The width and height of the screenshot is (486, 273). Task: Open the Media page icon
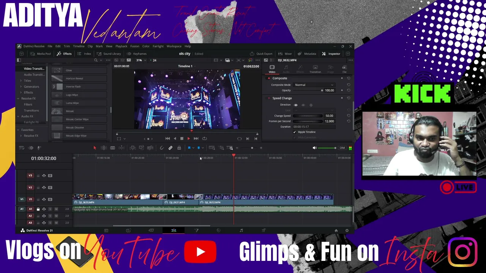106,231
